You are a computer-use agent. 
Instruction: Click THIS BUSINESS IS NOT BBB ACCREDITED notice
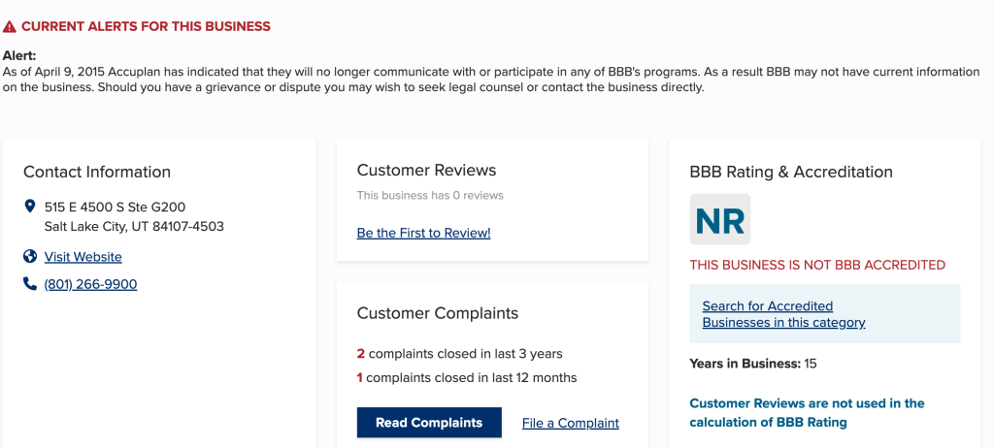click(x=817, y=265)
